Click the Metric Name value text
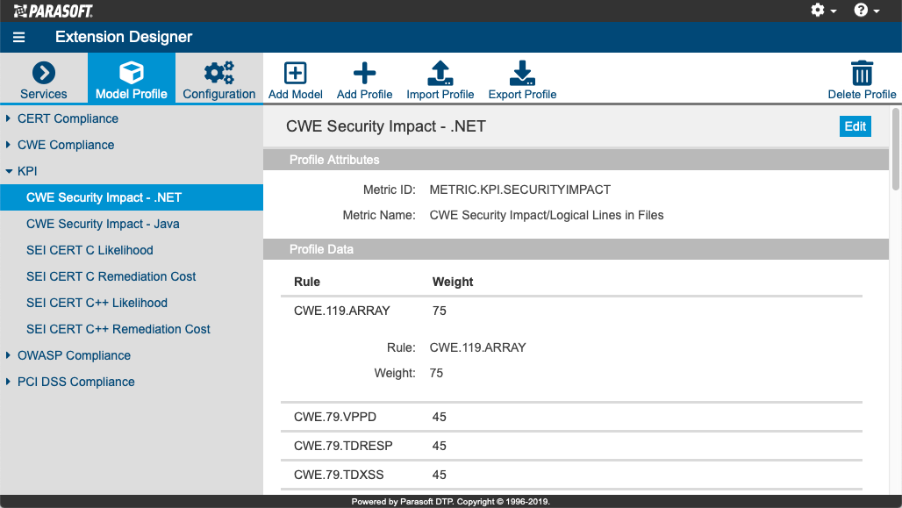This screenshot has width=902, height=508. (547, 215)
